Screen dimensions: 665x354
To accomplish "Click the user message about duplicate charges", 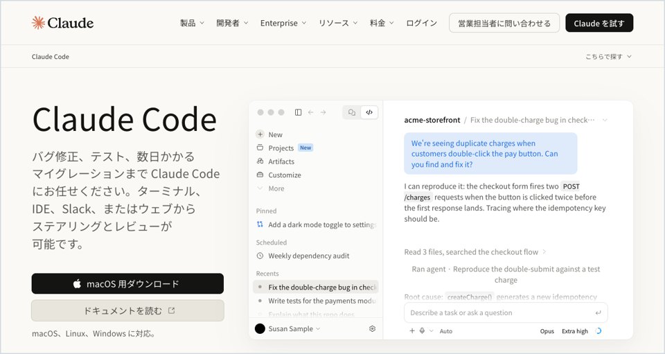I will (490, 154).
